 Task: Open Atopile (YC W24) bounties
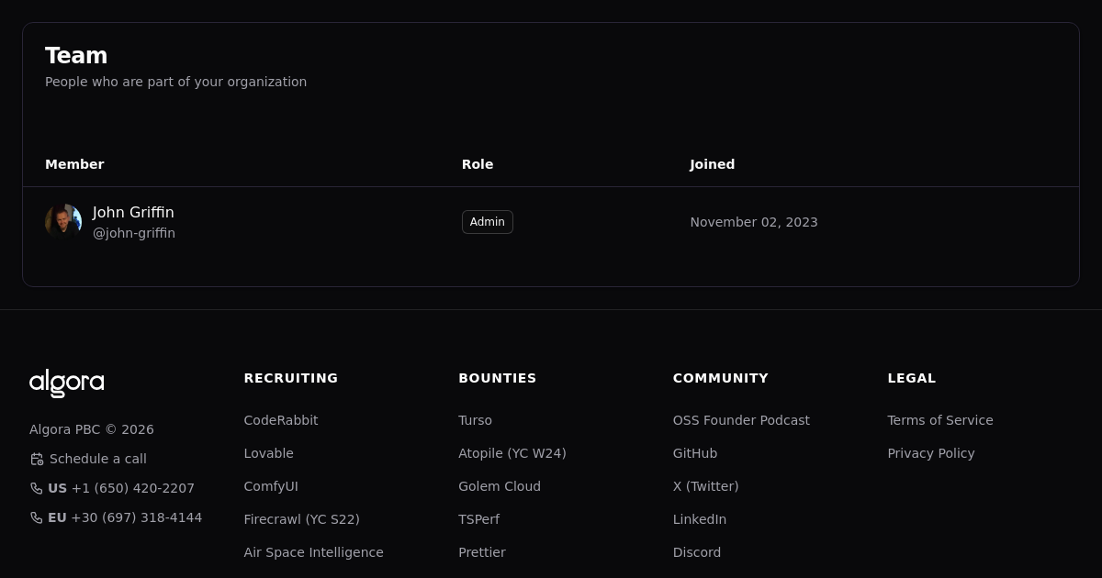pyautogui.click(x=512, y=453)
